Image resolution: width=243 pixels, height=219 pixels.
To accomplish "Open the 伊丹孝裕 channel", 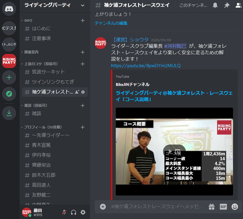I will (x=55, y=155).
